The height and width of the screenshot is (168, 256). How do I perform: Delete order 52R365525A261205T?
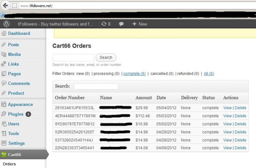pyautogui.click(x=240, y=132)
